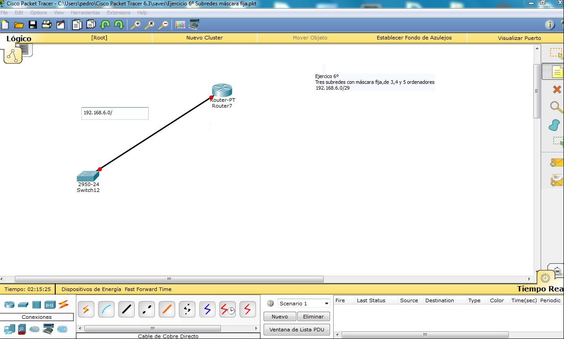Image resolution: width=564 pixels, height=339 pixels.
Task: Activate the Inspect magnifier tool
Action: pos(556,107)
